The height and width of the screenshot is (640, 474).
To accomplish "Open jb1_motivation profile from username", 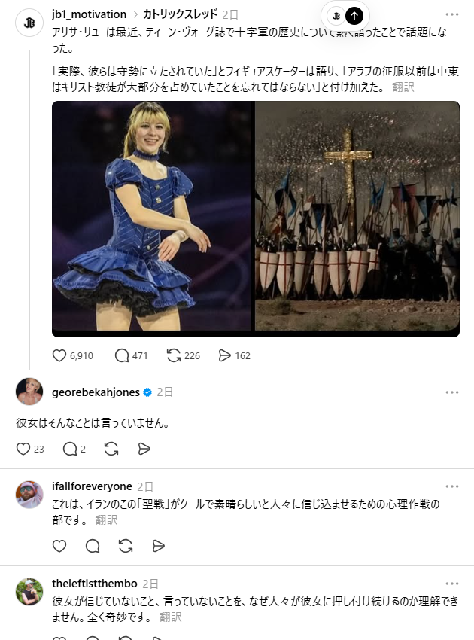I will [89, 14].
